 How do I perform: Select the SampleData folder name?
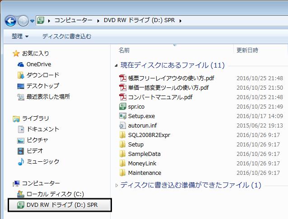point(144,154)
